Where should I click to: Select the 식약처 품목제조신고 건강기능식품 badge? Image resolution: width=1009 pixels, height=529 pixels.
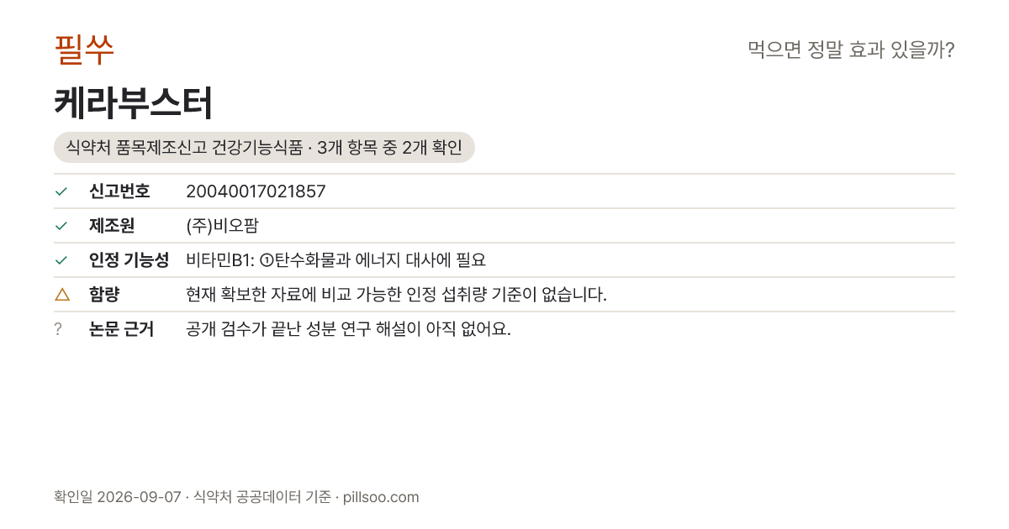click(x=264, y=148)
